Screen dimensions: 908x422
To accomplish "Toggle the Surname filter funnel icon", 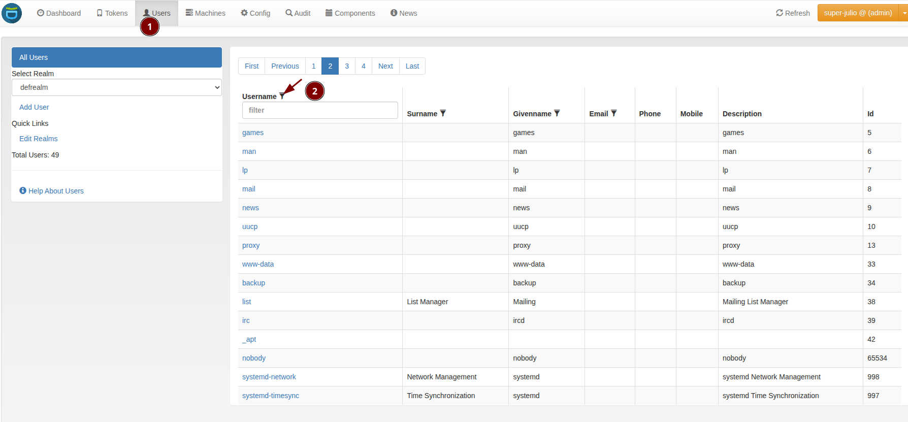I will (443, 113).
